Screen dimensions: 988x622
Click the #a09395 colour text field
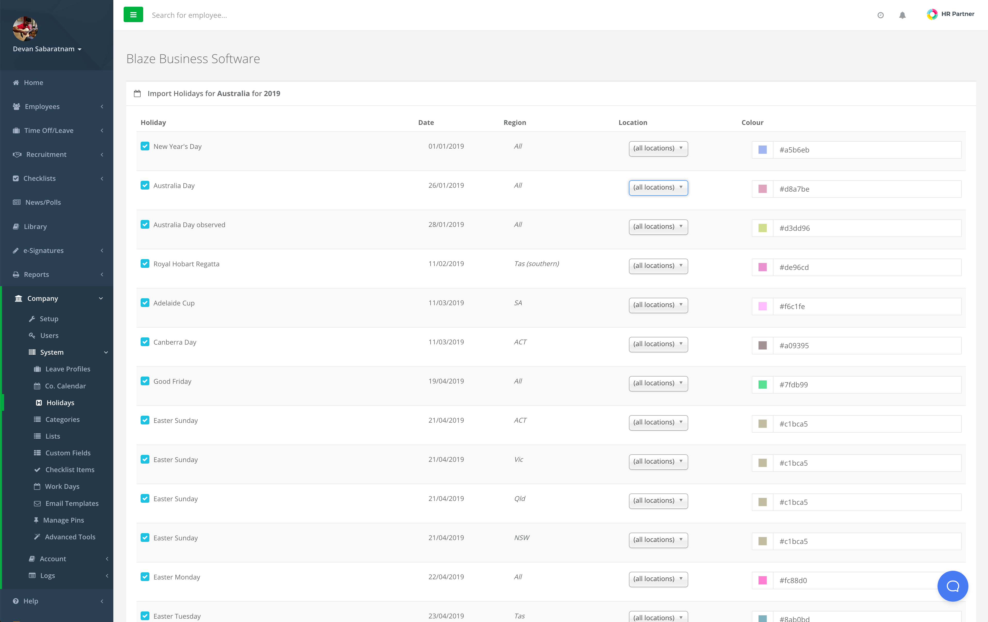click(867, 345)
